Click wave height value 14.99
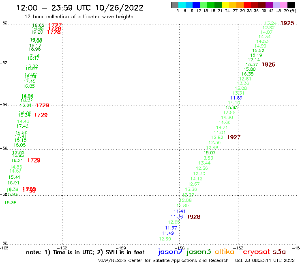The image size is (300, 264). (260, 46)
